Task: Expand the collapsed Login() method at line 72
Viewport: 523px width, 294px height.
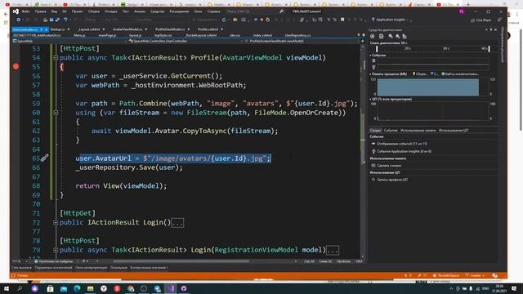Action: click(56, 222)
